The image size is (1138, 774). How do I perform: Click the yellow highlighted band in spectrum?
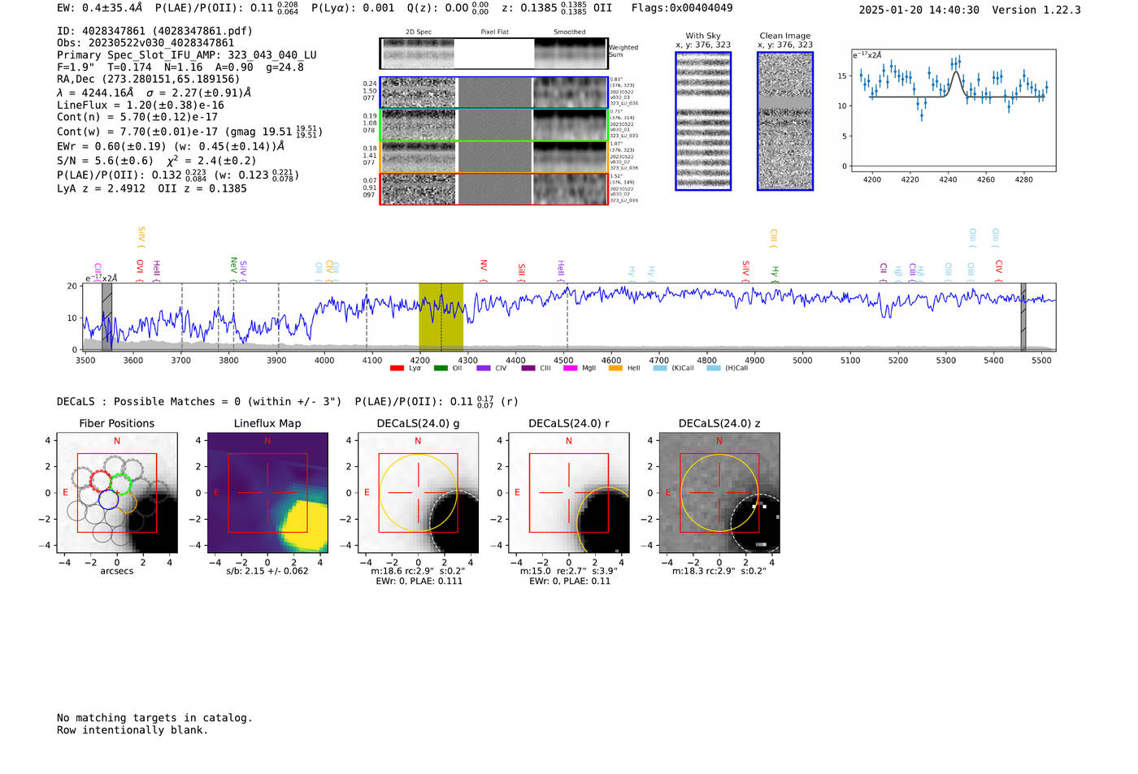click(441, 317)
